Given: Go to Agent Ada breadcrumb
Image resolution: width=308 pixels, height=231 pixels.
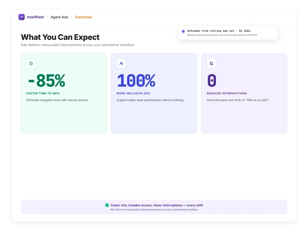Looking at the screenshot, I should tap(59, 17).
